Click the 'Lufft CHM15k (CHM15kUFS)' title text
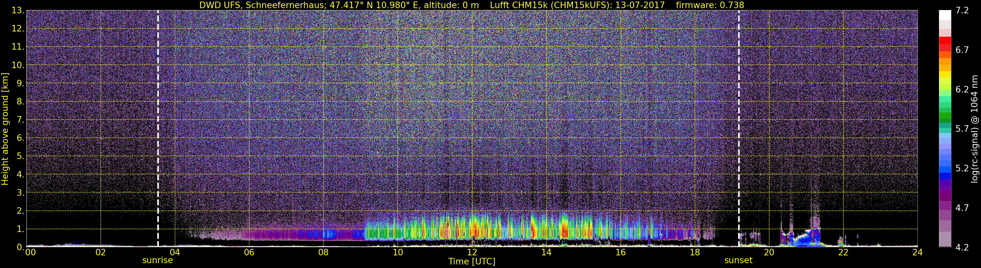This screenshot has width=981, height=268. (551, 5)
